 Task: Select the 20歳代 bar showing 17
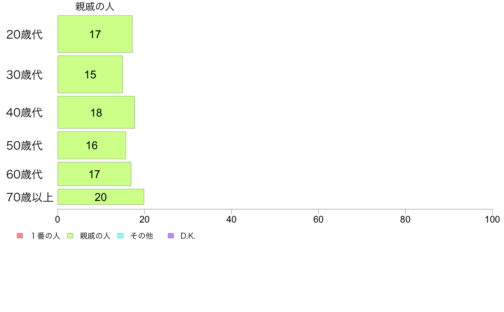[x=95, y=34]
